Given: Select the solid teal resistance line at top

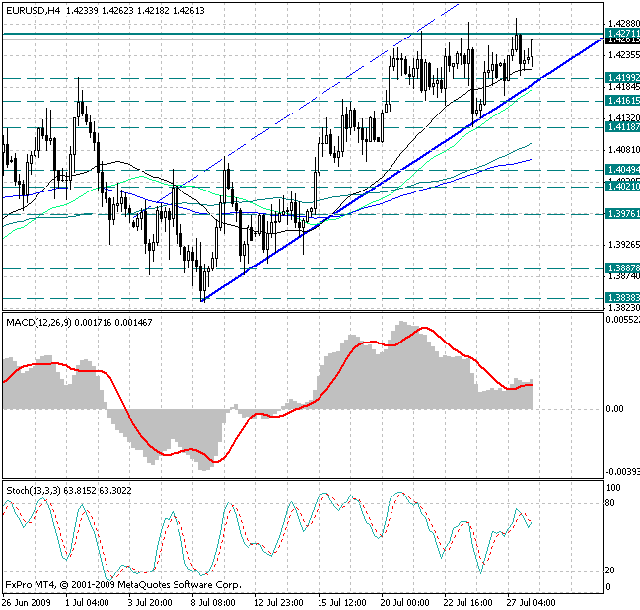Looking at the screenshot, I should point(303,34).
